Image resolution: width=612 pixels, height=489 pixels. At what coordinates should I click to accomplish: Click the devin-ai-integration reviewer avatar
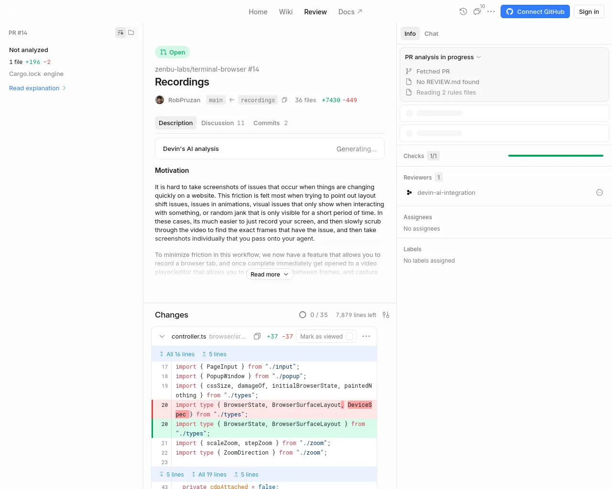(x=409, y=192)
